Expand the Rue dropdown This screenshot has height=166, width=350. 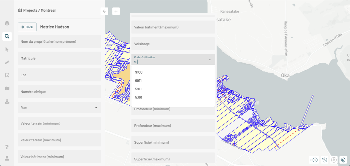coord(96,108)
